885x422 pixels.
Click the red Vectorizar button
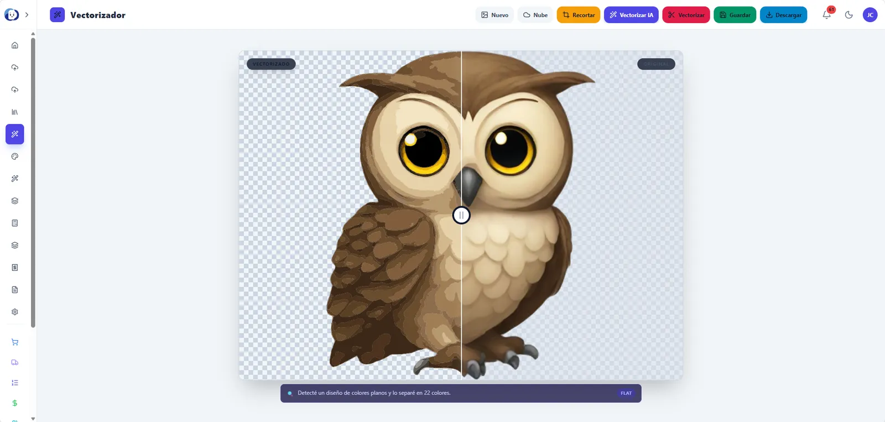686,15
